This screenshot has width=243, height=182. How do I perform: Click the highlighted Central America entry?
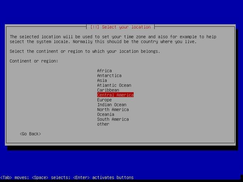click(115, 95)
